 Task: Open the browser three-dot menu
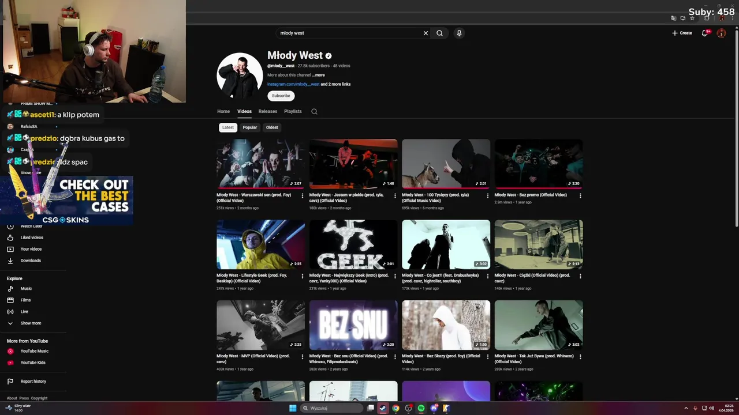click(x=731, y=18)
